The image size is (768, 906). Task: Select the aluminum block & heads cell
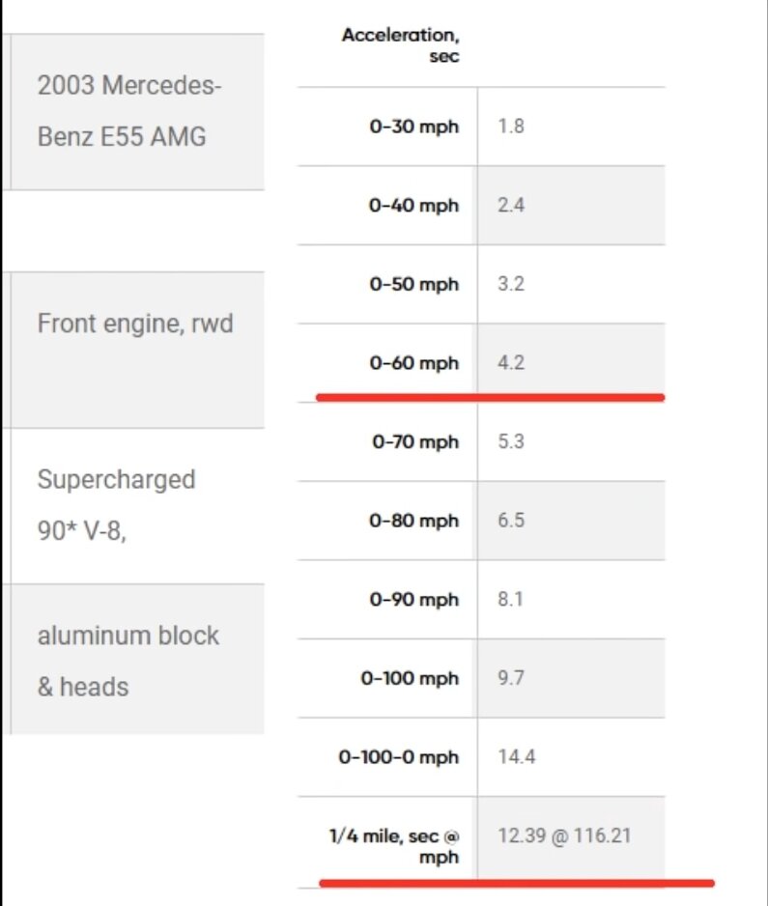[x=128, y=661]
